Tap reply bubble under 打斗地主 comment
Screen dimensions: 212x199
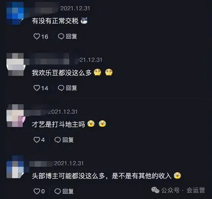click(x=58, y=140)
